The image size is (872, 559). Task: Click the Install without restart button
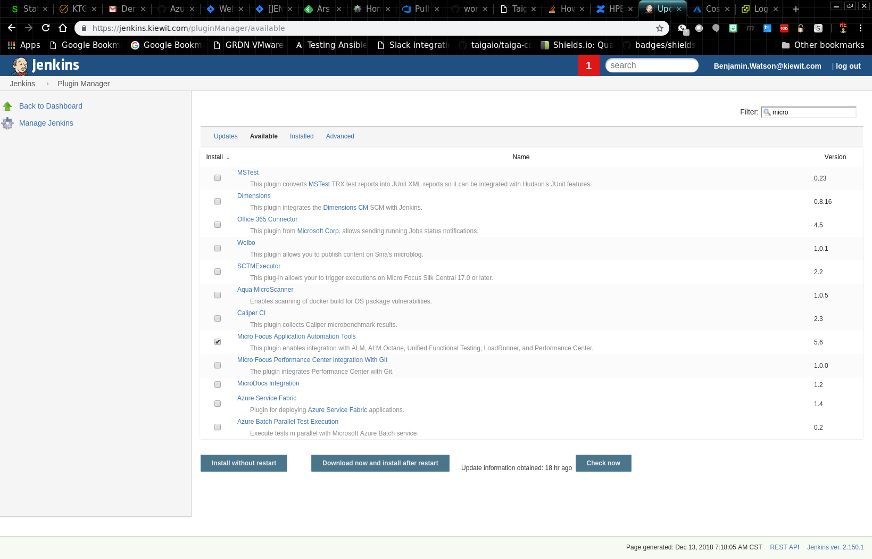point(244,463)
